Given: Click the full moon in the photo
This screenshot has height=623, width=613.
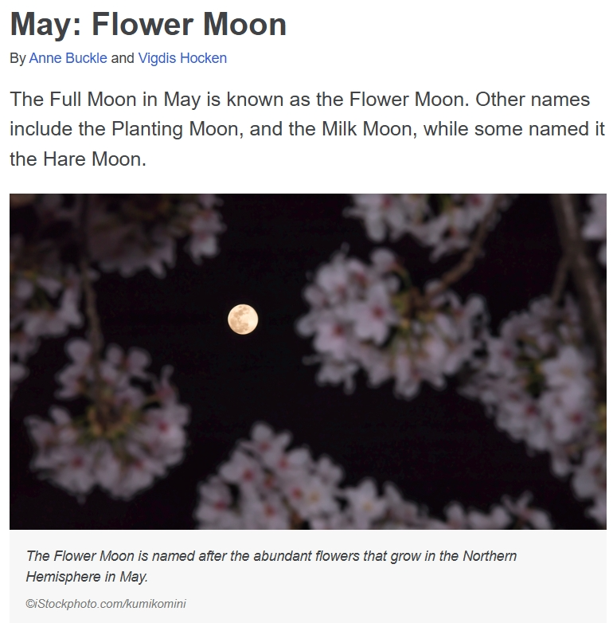Looking at the screenshot, I should (x=243, y=319).
